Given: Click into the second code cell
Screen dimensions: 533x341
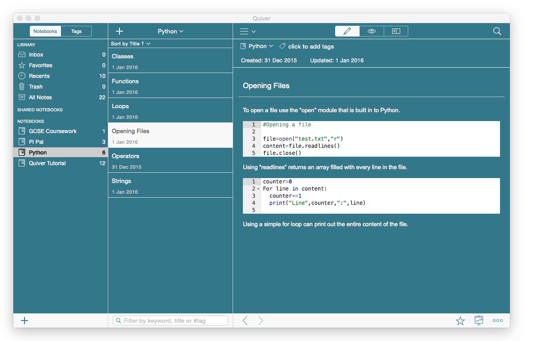Looking at the screenshot, I should click(371, 196).
